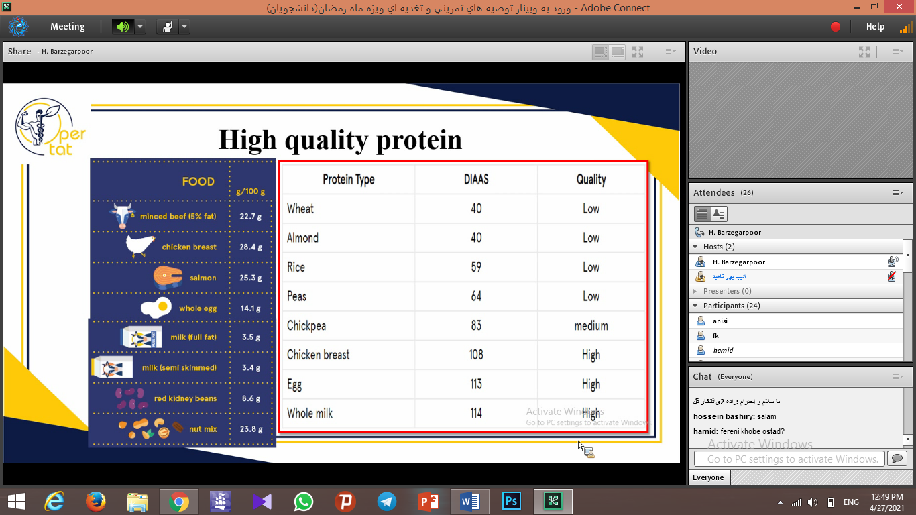Open the Attendees pod options menu

click(x=897, y=193)
